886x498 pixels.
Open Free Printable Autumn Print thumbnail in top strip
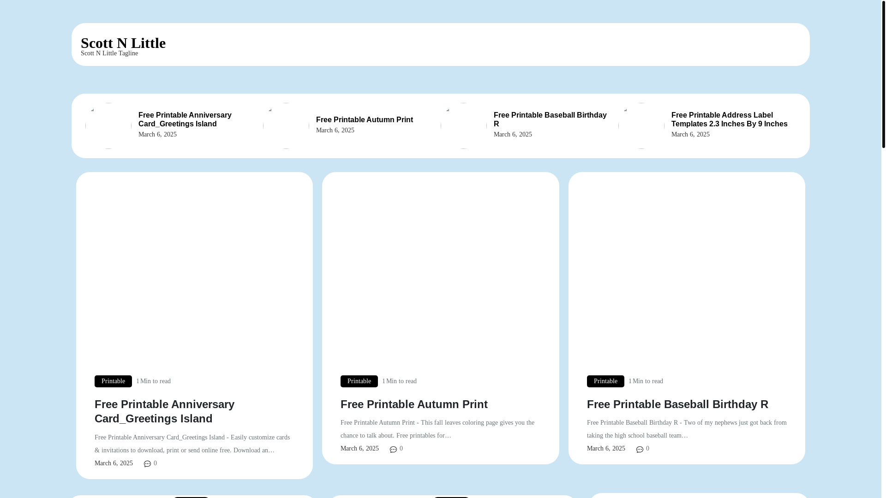pyautogui.click(x=286, y=126)
